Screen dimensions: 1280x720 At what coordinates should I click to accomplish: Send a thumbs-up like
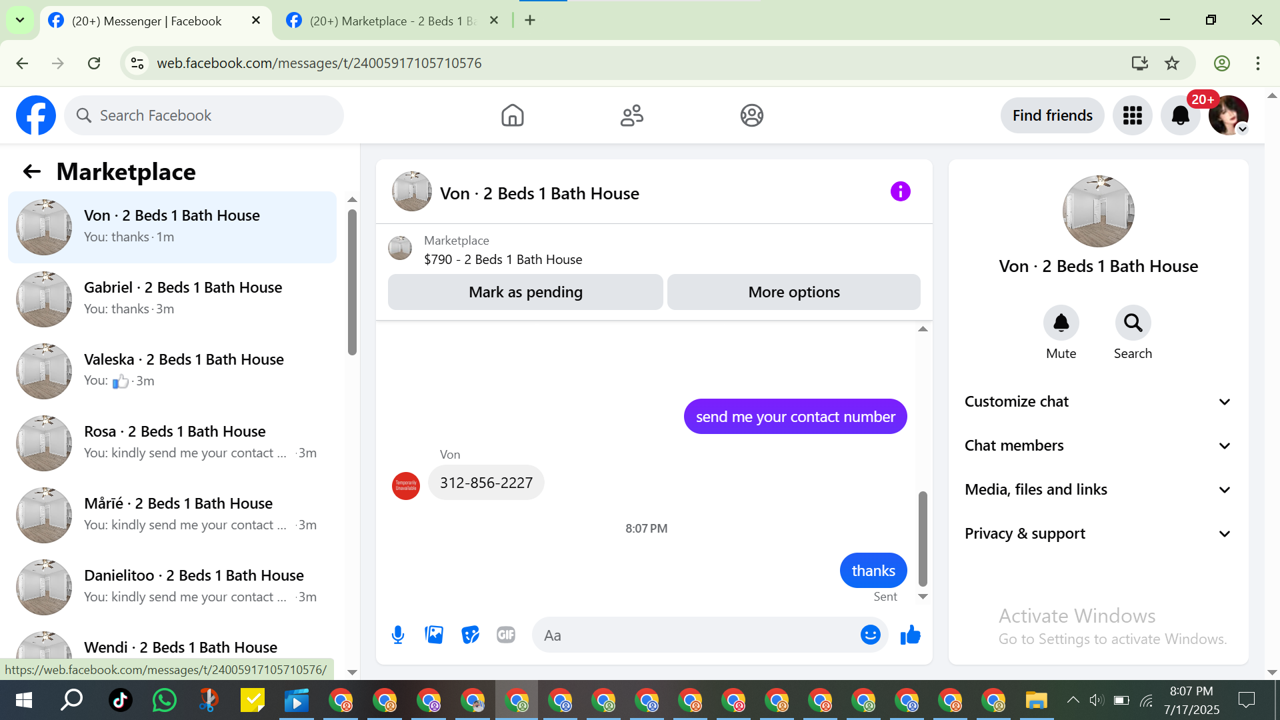[x=910, y=635]
